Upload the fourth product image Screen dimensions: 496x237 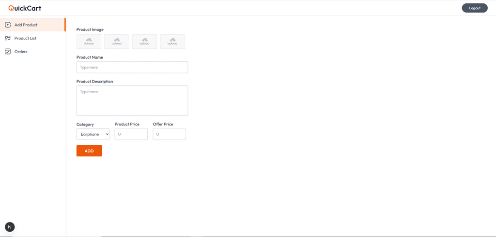(x=172, y=42)
